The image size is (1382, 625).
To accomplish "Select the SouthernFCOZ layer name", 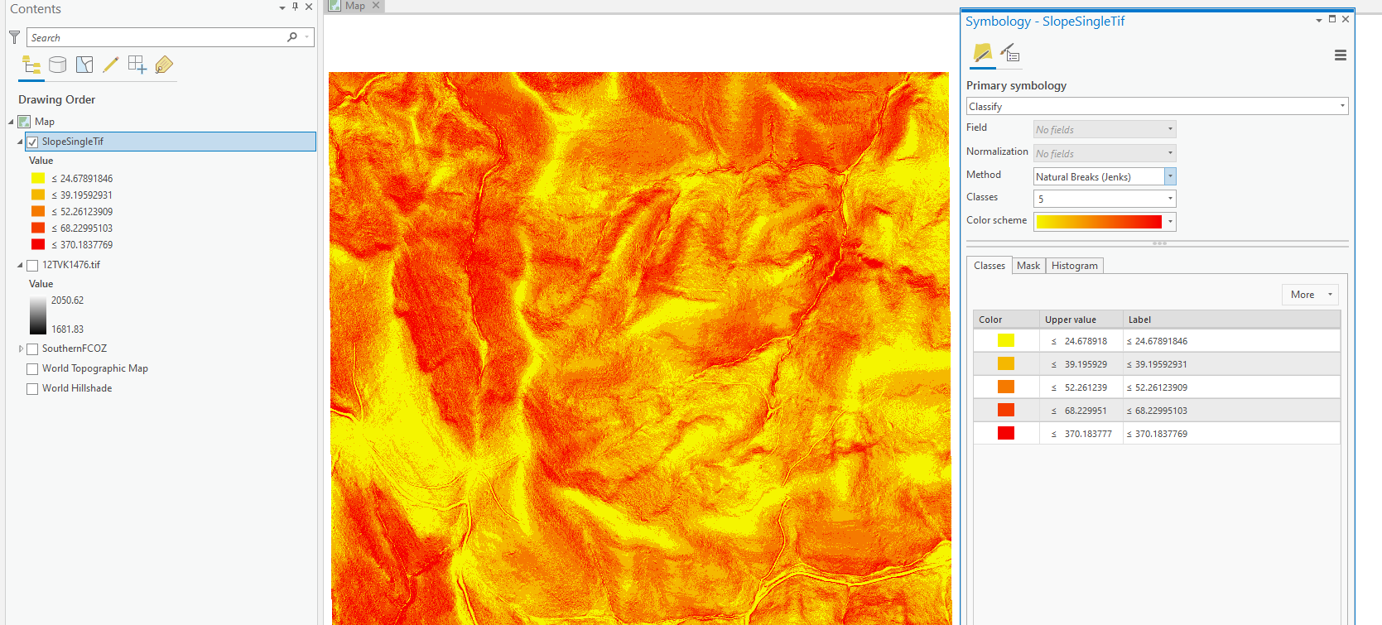I will [x=75, y=349].
